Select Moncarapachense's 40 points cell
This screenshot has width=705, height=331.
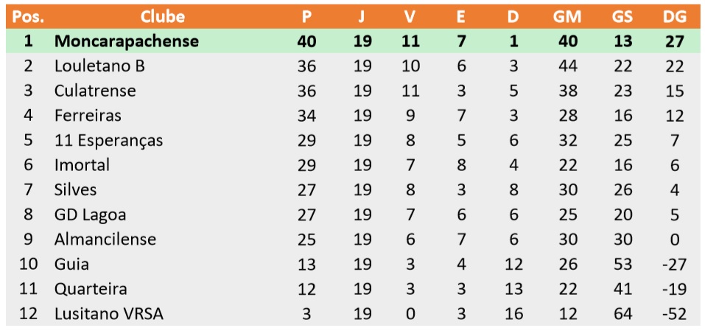pos(306,41)
